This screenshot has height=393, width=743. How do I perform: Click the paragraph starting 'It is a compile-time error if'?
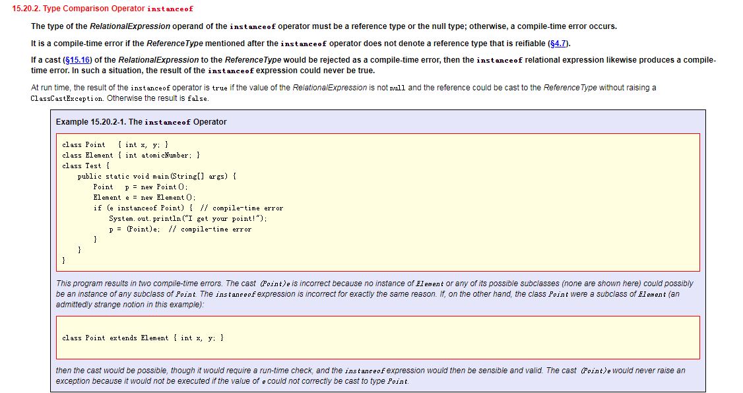301,44
